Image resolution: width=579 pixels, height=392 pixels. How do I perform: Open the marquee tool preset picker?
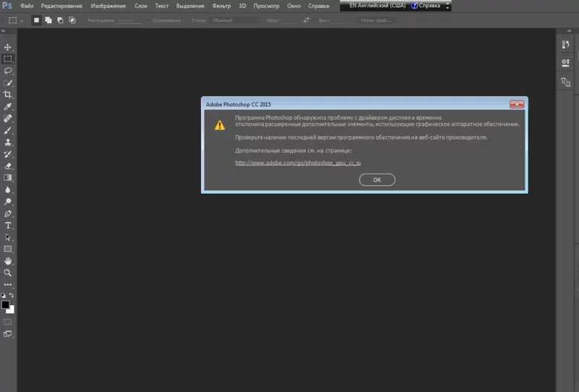[x=15, y=20]
